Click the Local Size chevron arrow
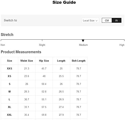Viewport: 125px width, 120px height. click(x=97, y=21)
